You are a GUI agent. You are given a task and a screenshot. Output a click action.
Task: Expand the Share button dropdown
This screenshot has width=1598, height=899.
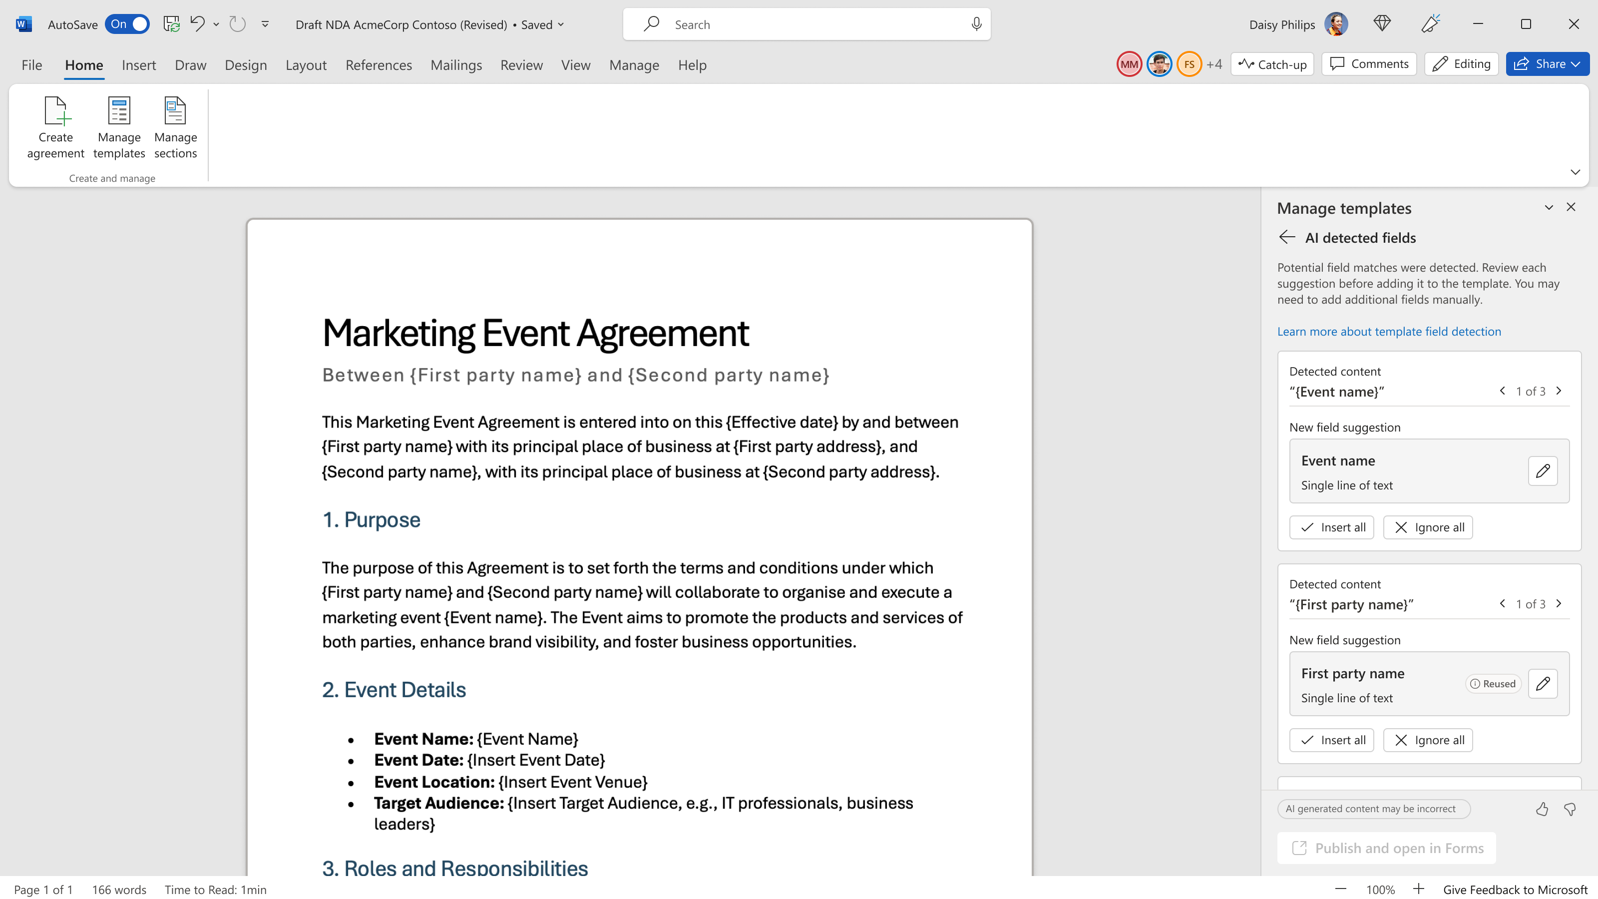(1576, 64)
